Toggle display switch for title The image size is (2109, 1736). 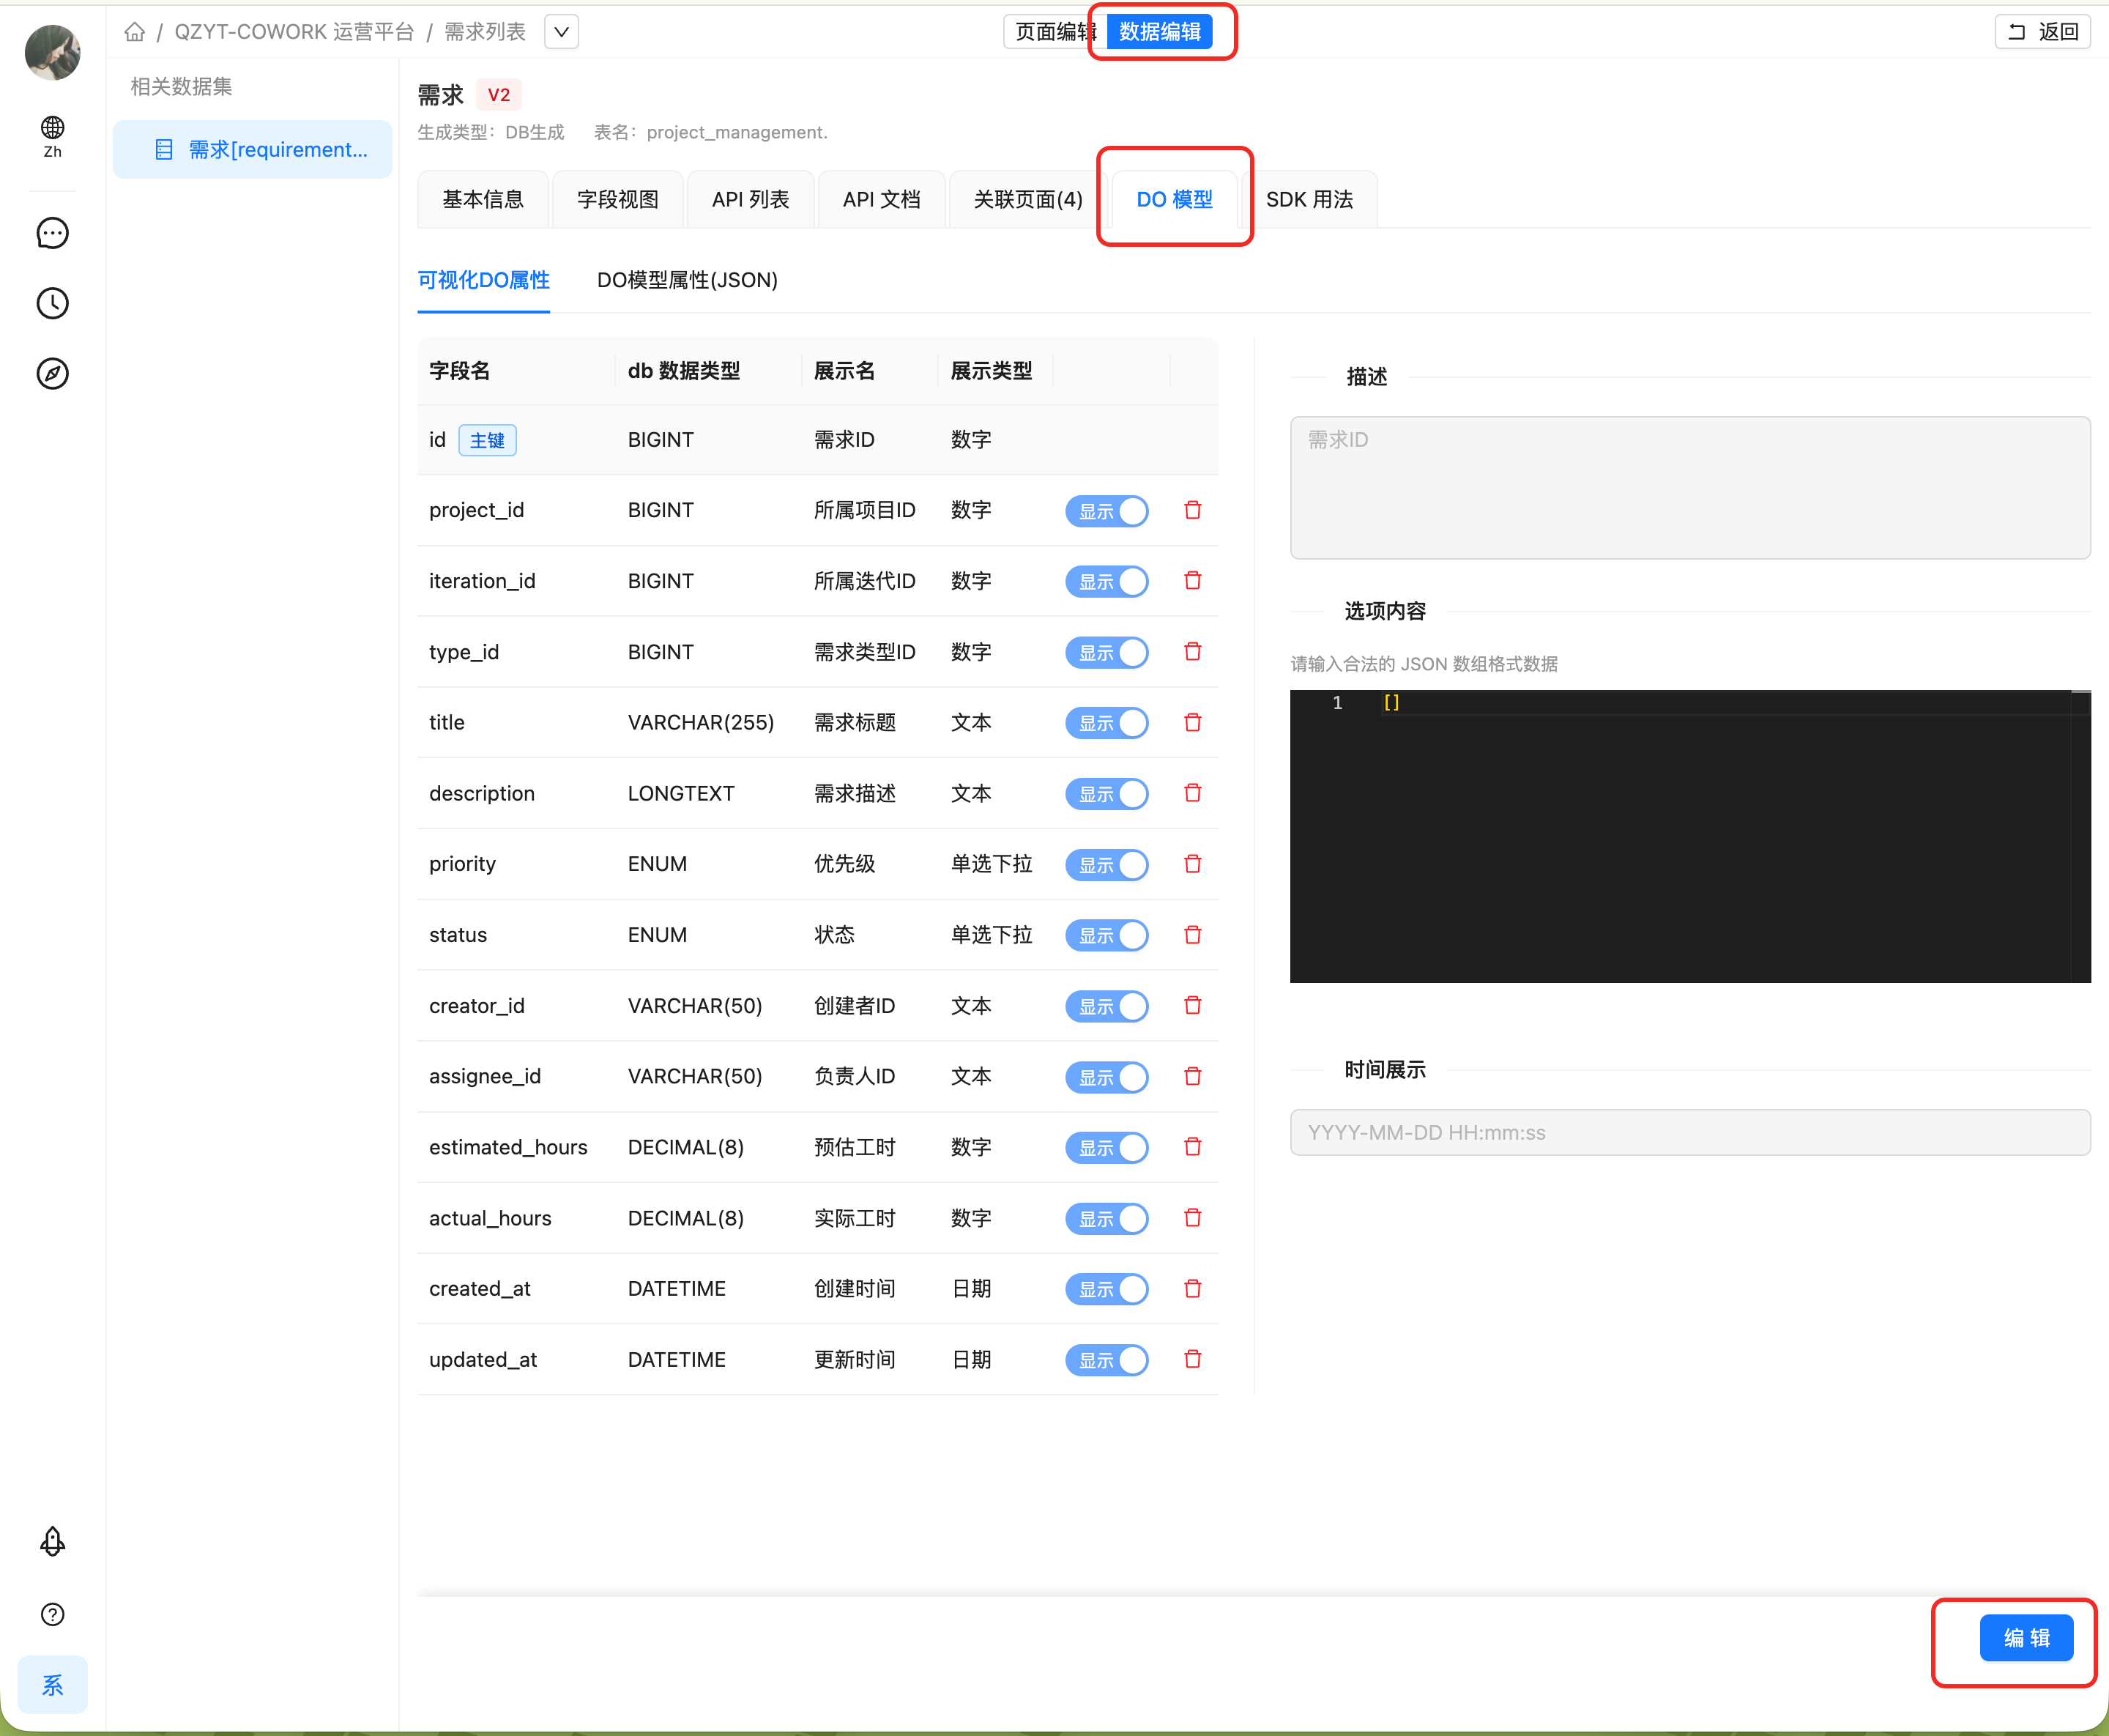(1106, 722)
